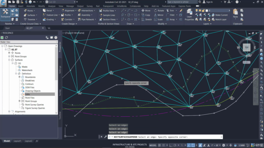The width and height of the screenshot is (264, 148).
Task: Toggle layer lock icon in layer dropdown
Action: (203, 11)
